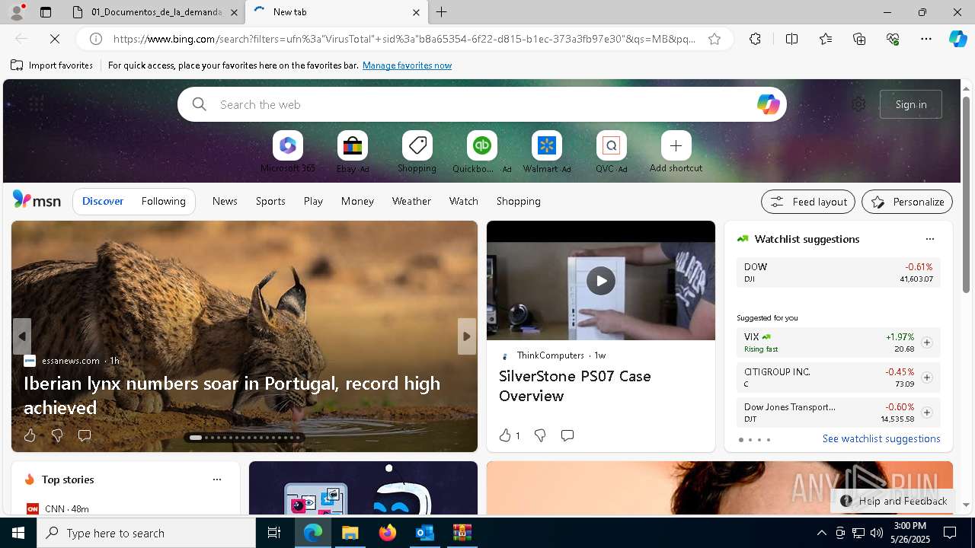Switch to 01_Documentos_de_la_demanda browser tab

pos(155,12)
